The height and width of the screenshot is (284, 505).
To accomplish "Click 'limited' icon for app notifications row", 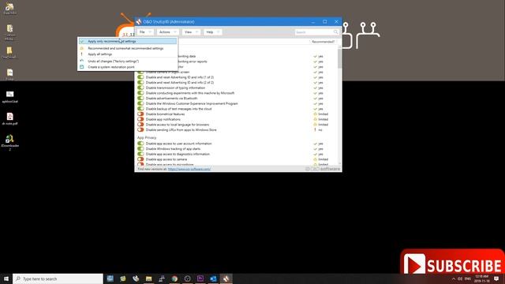I will coord(316,119).
